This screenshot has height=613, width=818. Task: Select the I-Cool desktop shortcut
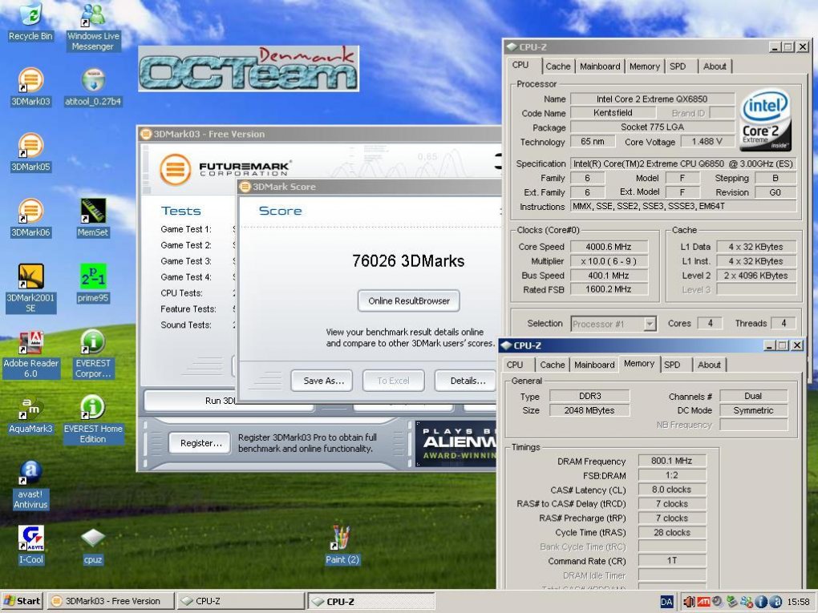click(30, 545)
